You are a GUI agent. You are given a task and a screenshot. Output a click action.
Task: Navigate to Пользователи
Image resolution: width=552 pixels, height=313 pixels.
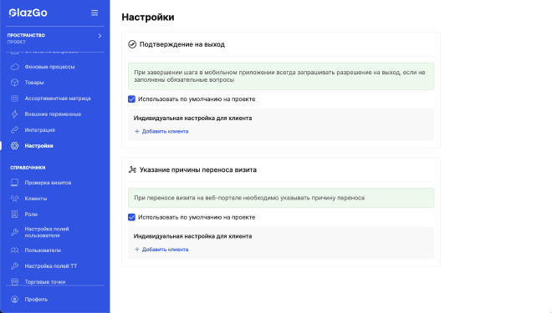pyautogui.click(x=43, y=250)
